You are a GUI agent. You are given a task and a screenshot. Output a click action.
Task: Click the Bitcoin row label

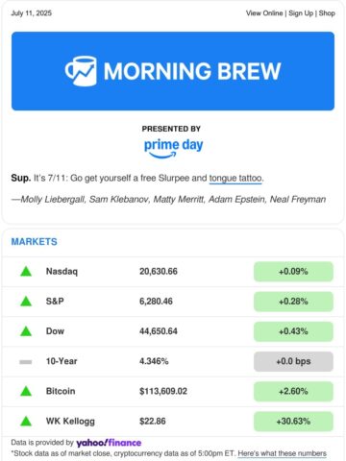[61, 391]
